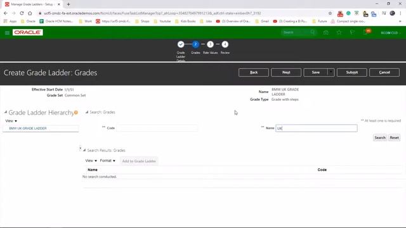Click the Back button
This screenshot has height=228, width=406.
click(254, 72)
